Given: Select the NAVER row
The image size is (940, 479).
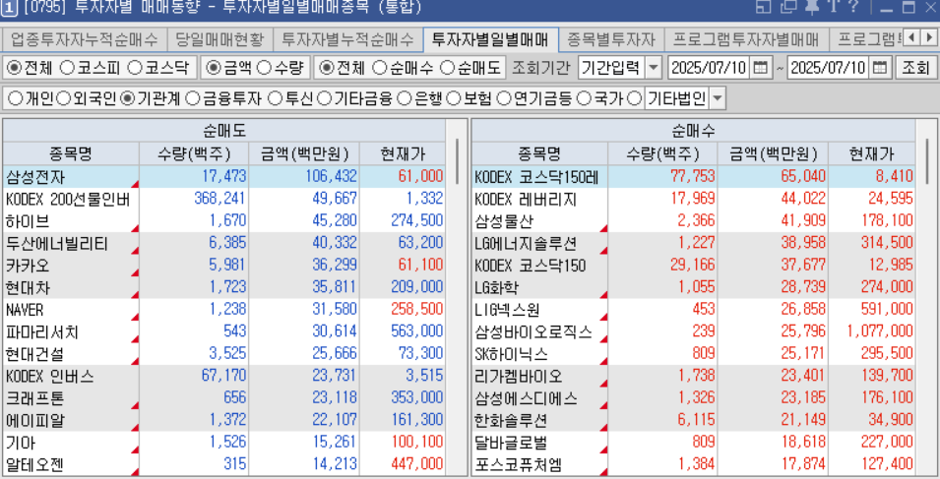Looking at the screenshot, I should pos(224,310).
